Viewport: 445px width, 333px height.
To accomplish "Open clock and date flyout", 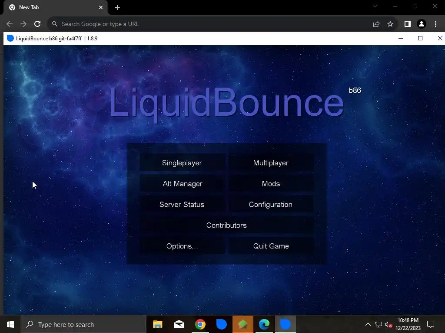I will click(x=408, y=324).
